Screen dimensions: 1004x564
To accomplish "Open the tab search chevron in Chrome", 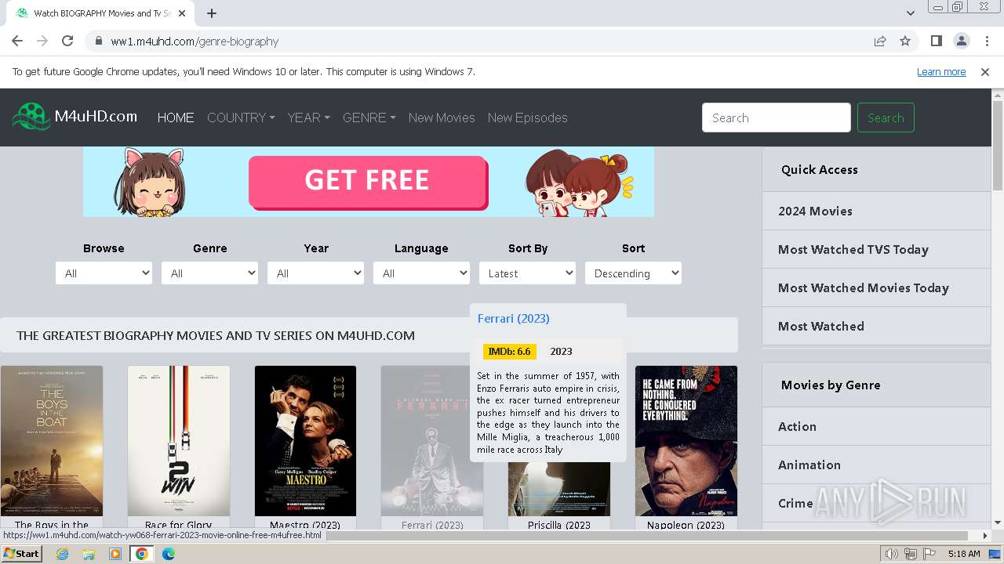I will (x=911, y=13).
